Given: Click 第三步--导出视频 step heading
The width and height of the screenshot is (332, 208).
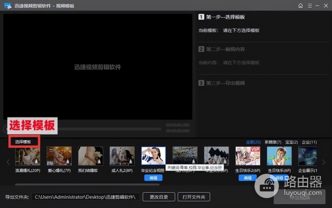Looking at the screenshot, I should [x=225, y=83].
